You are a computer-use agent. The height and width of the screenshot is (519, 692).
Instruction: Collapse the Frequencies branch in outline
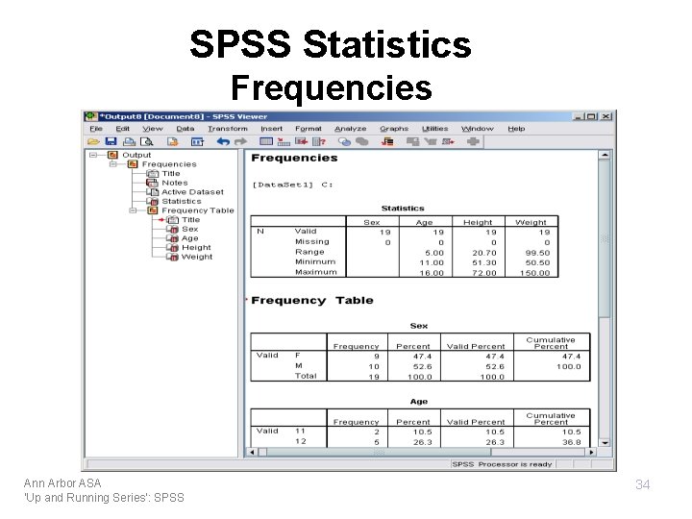pos(113,164)
